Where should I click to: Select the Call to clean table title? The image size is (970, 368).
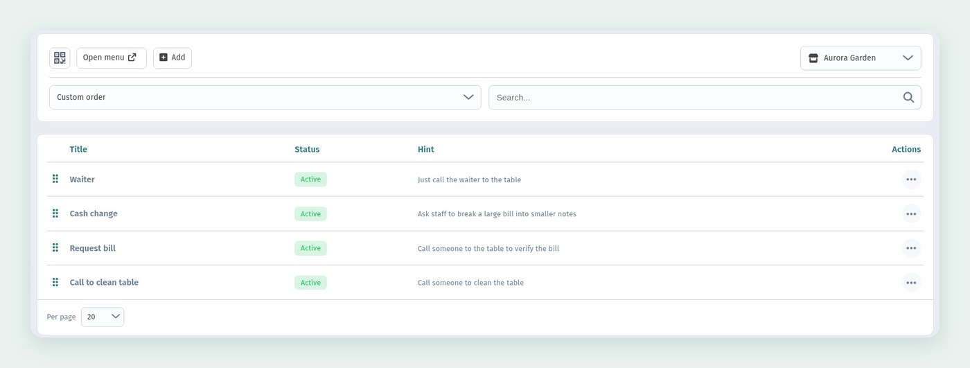tap(104, 282)
